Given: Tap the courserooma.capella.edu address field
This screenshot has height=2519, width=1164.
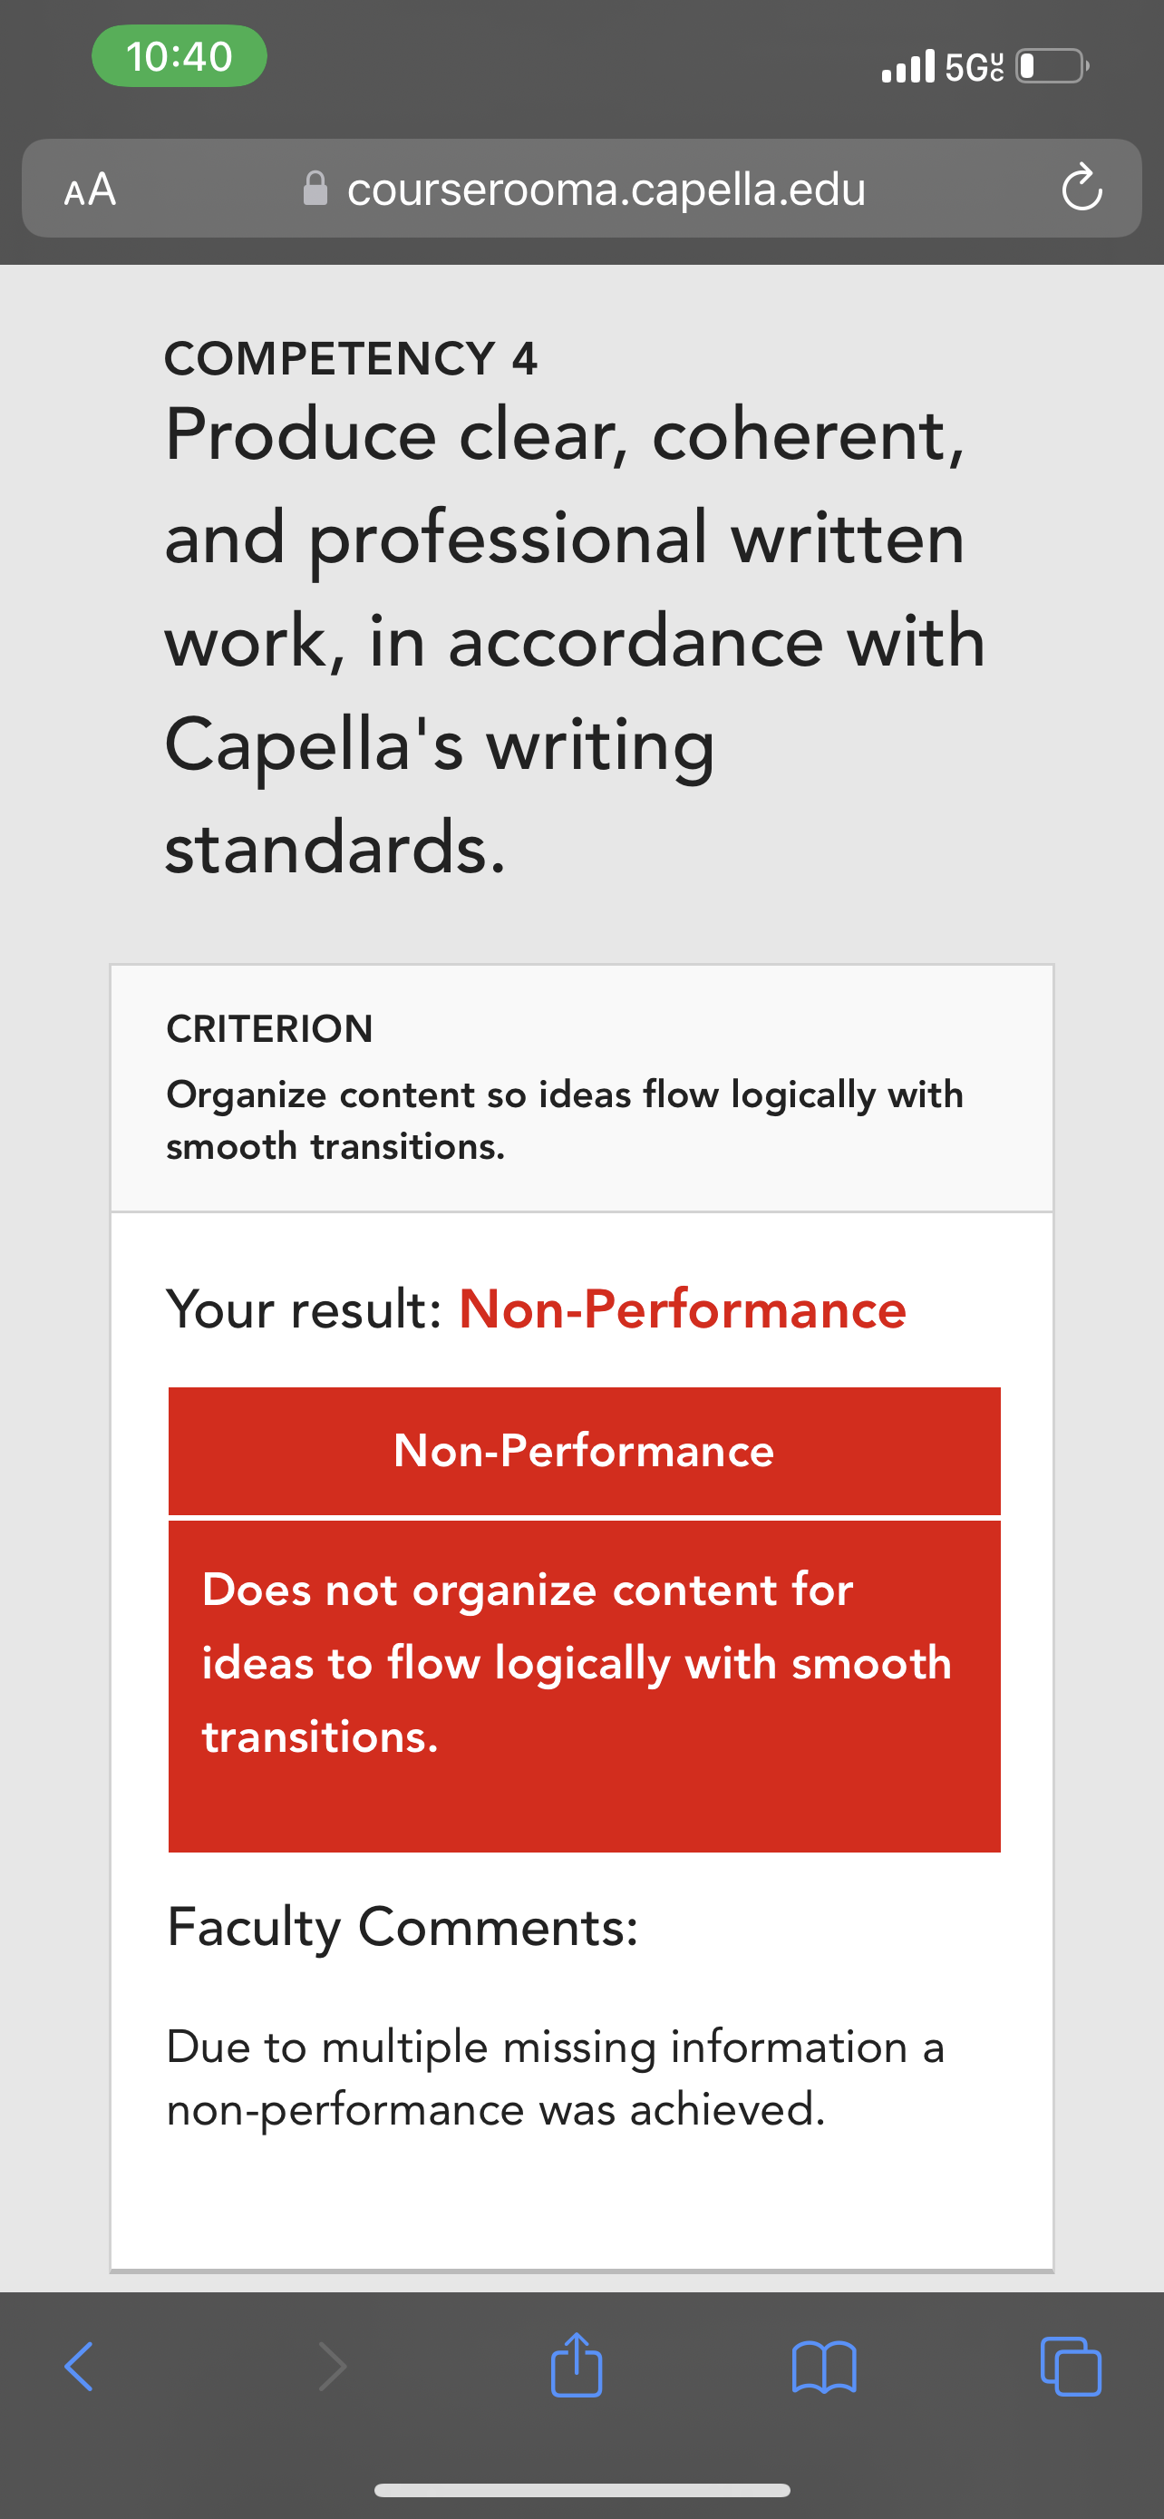Looking at the screenshot, I should pos(581,188).
